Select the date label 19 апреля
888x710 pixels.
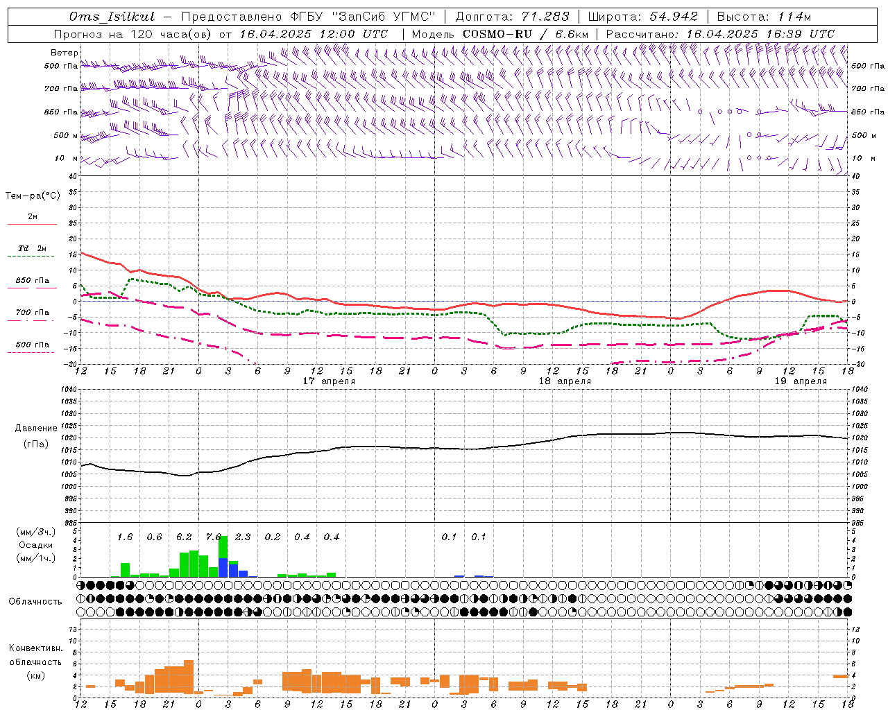pos(801,381)
